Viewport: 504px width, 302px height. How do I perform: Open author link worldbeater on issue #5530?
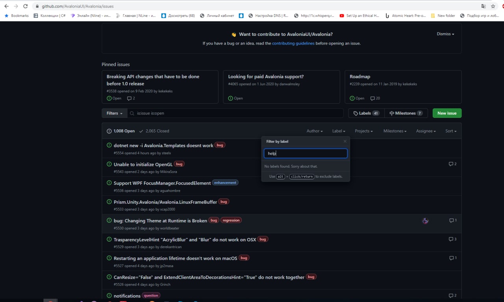tap(170, 228)
